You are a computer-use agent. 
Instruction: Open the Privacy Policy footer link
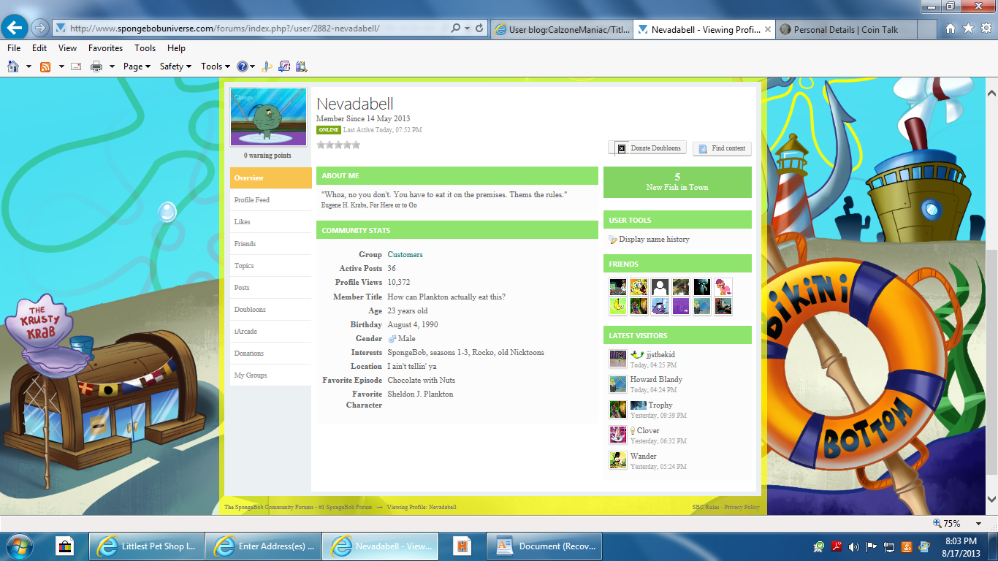[x=742, y=507]
